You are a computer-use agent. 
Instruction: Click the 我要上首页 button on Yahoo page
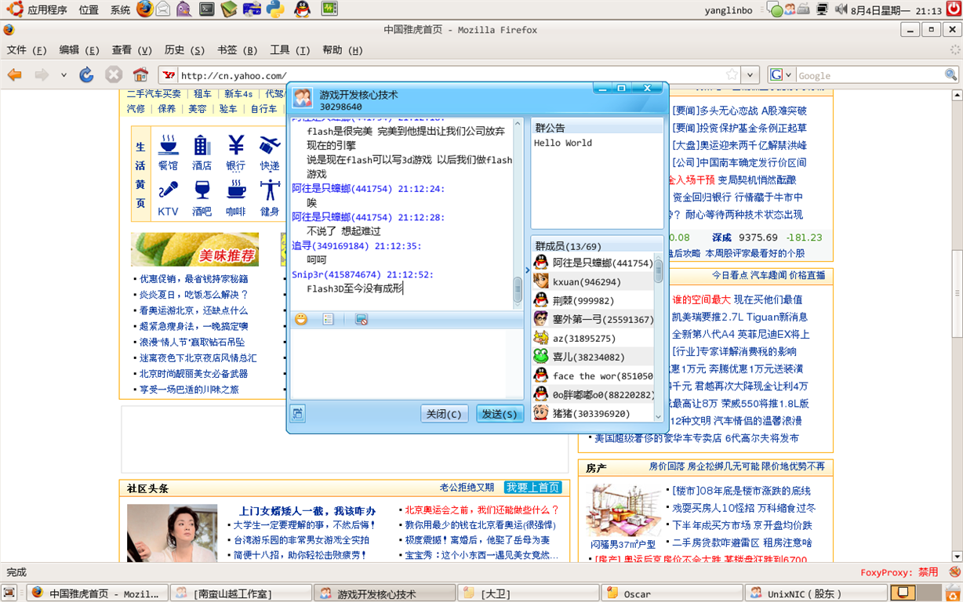coord(533,488)
